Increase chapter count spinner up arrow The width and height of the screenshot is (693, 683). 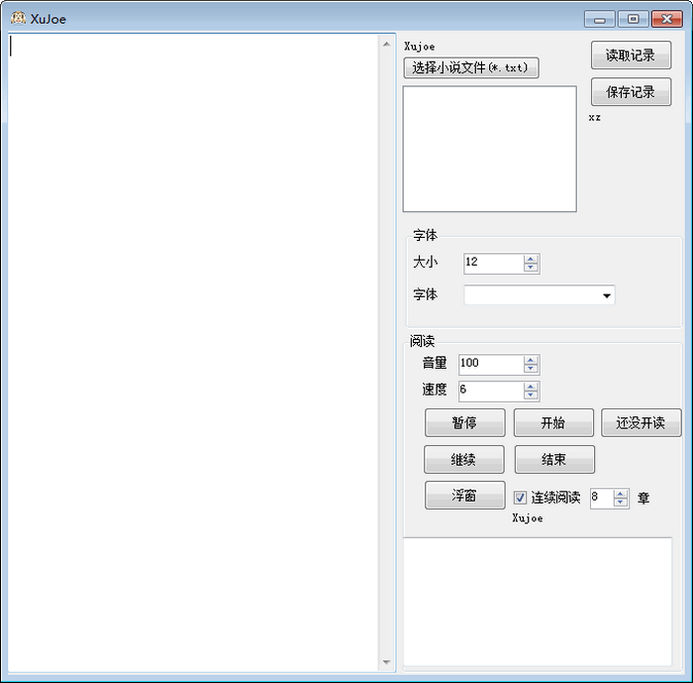tap(621, 494)
